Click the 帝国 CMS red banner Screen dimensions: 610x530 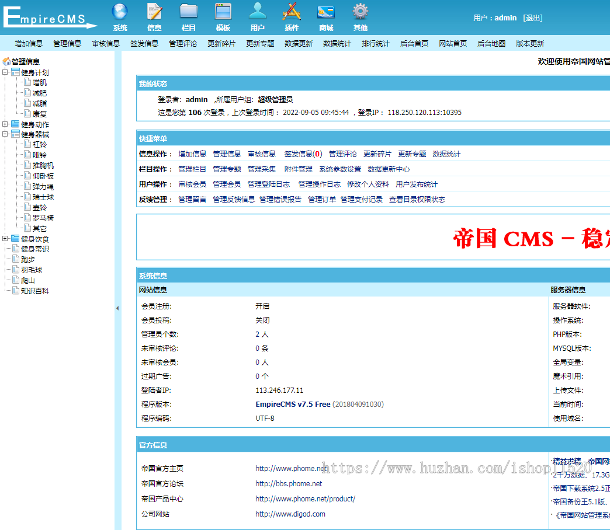(x=531, y=238)
